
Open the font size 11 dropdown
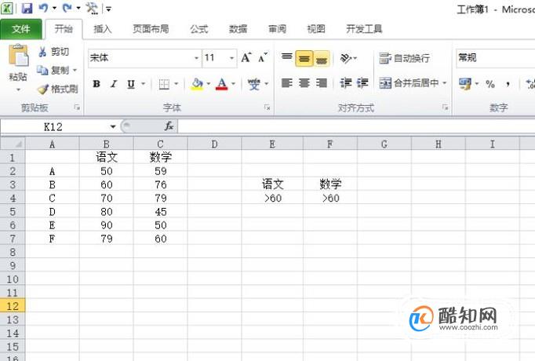pos(231,57)
